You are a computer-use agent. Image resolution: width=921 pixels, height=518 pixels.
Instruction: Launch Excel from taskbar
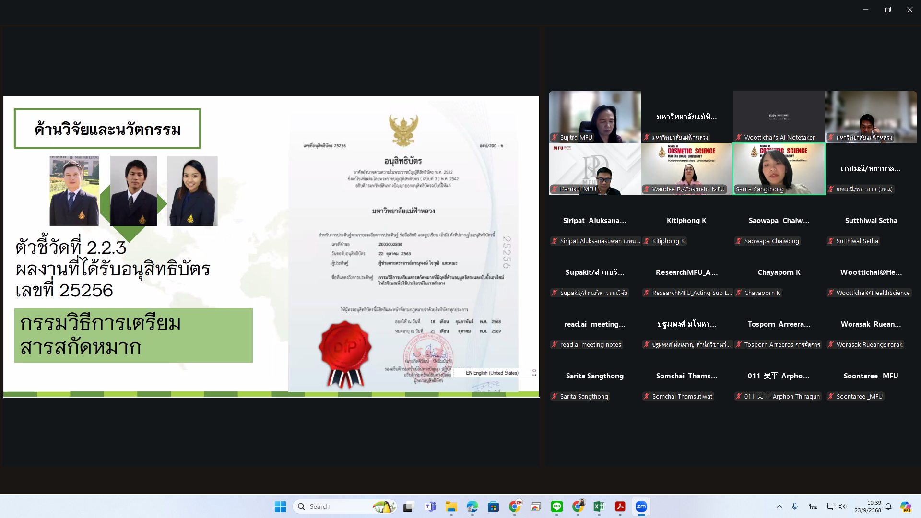tap(599, 506)
